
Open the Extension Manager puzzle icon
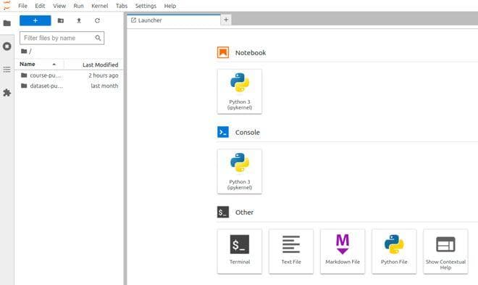7,93
